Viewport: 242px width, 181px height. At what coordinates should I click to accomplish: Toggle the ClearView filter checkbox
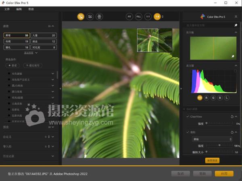point(188,117)
